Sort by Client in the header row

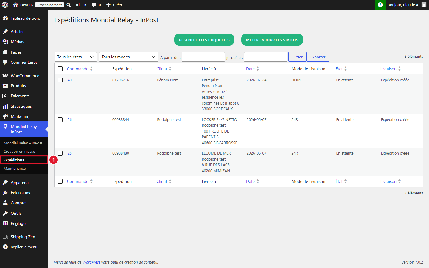[x=164, y=69]
